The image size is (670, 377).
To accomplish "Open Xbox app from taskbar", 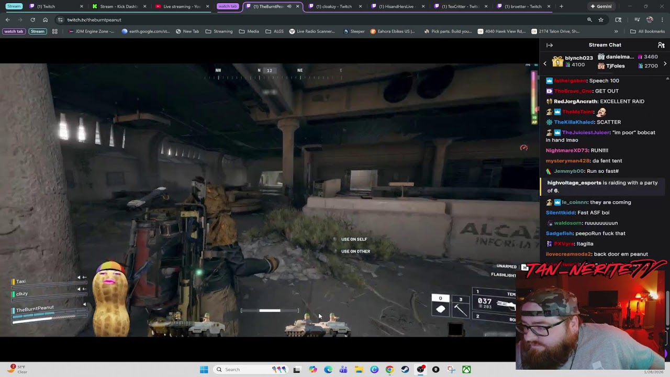I will tap(466, 370).
